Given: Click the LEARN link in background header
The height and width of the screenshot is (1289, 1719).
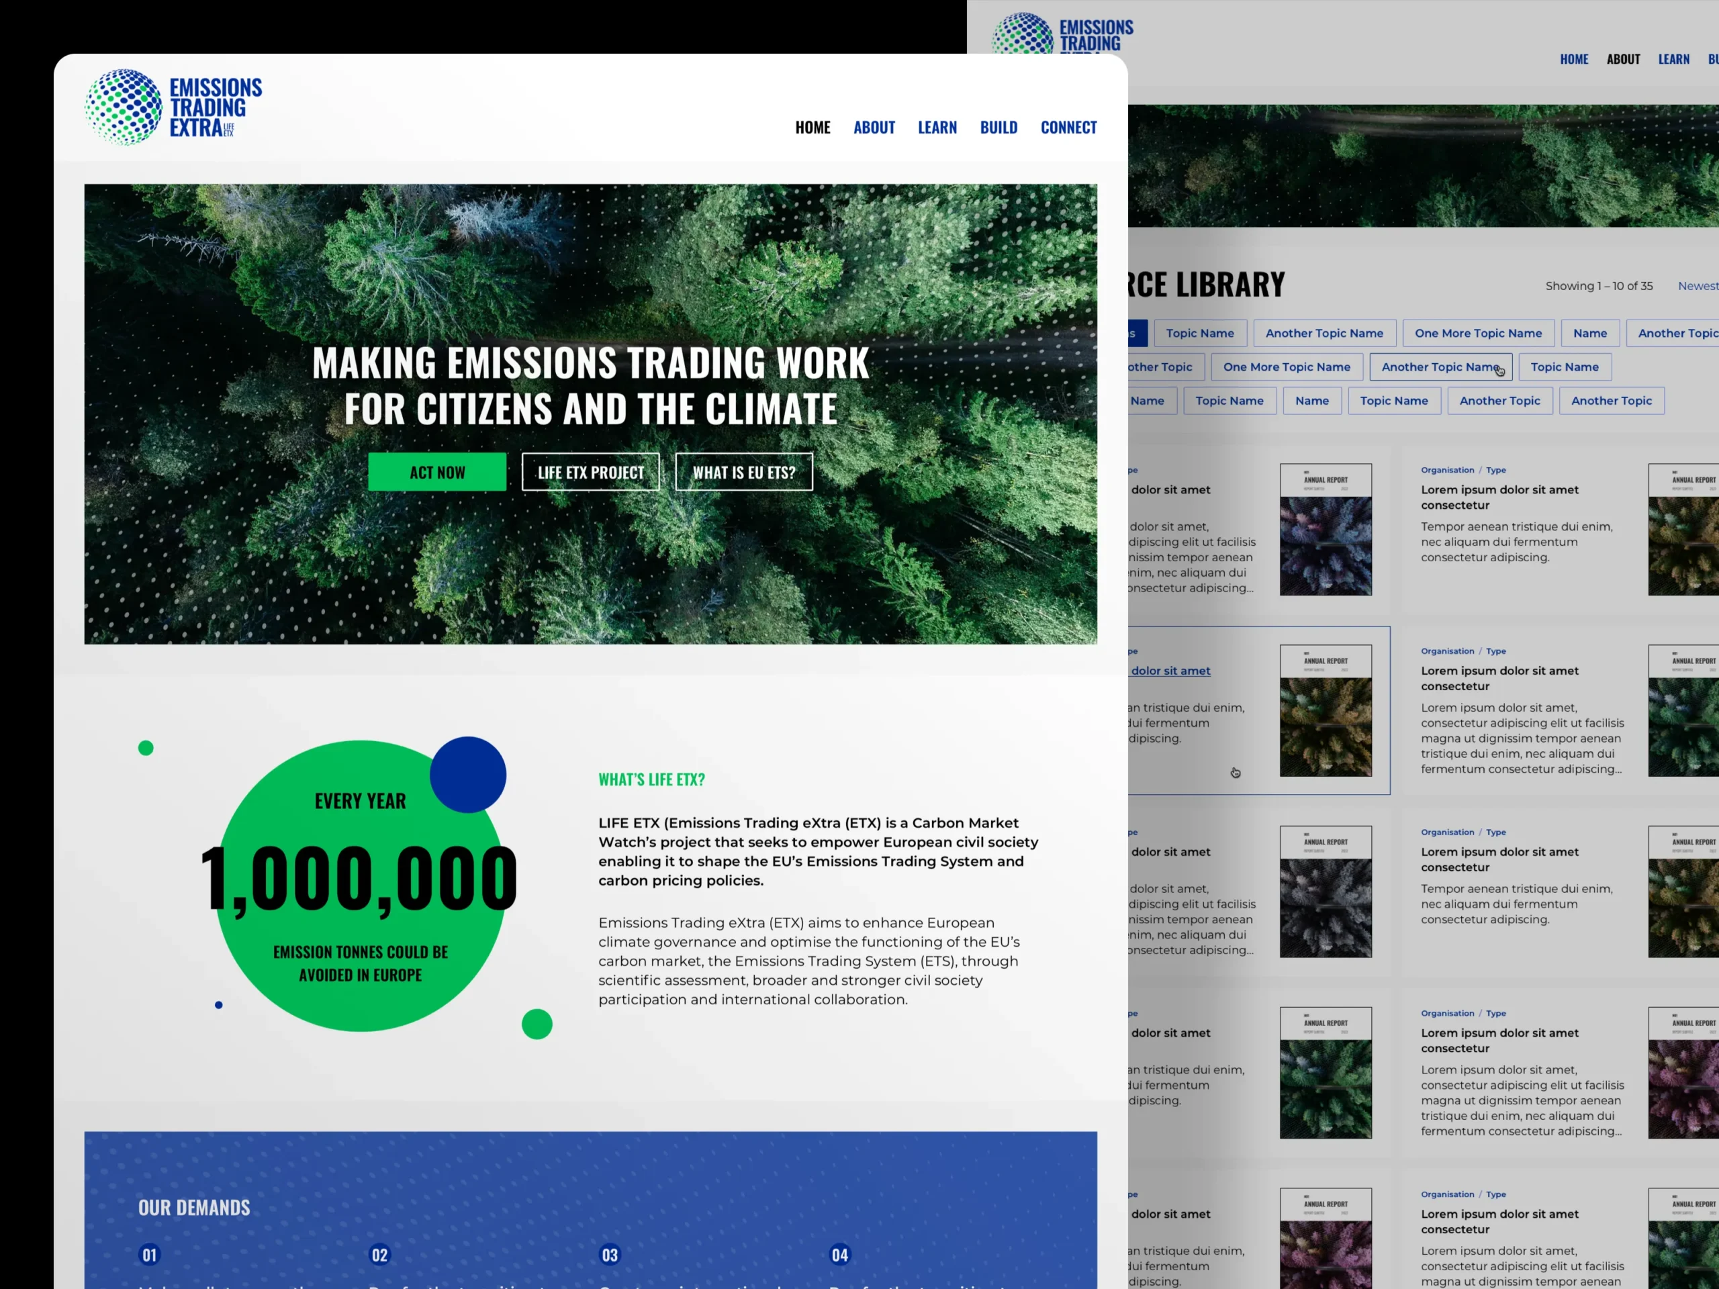Looking at the screenshot, I should [x=1673, y=59].
